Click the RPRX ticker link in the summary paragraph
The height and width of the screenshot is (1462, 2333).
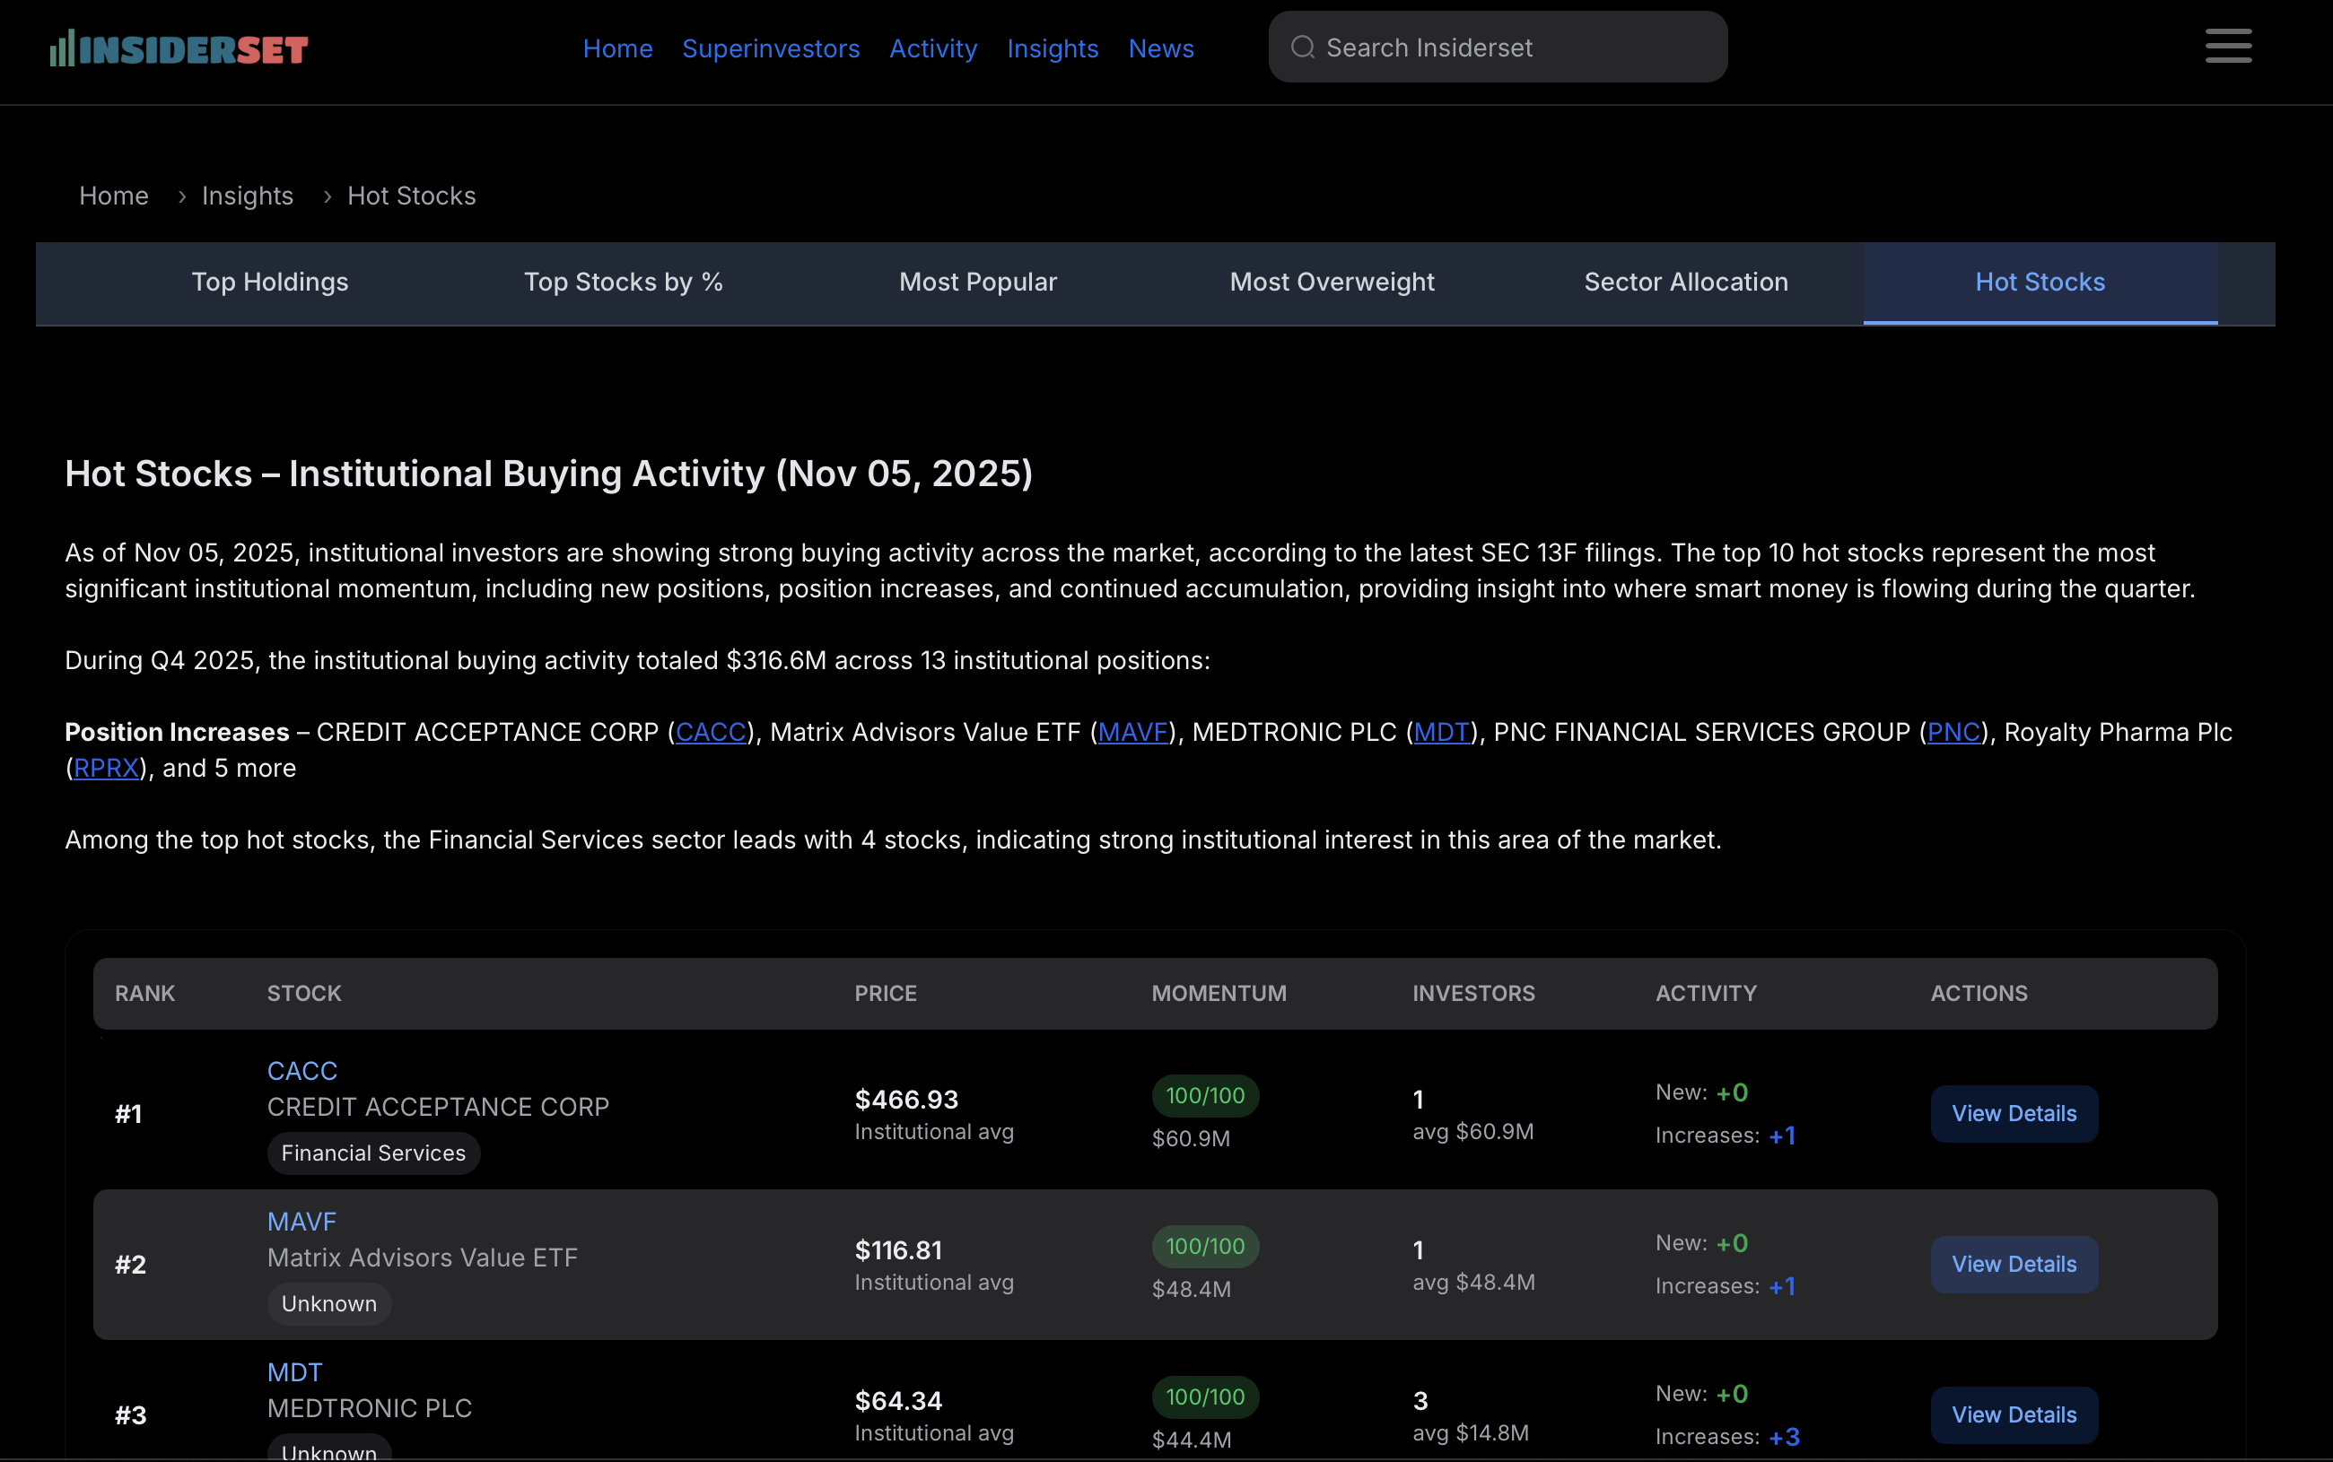105,768
